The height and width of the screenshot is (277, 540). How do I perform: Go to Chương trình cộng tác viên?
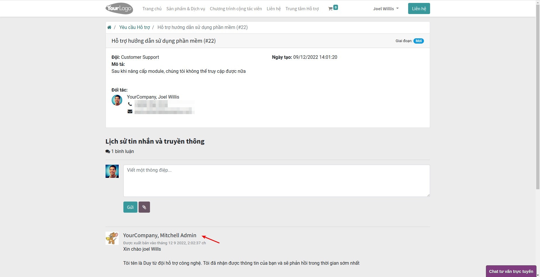236,9
